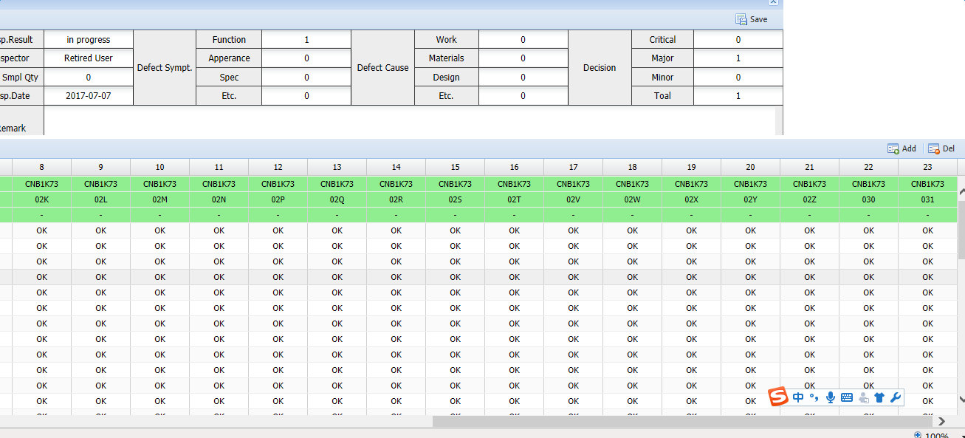Click the Critical decision value
Screen dimensions: 965x438
point(738,39)
